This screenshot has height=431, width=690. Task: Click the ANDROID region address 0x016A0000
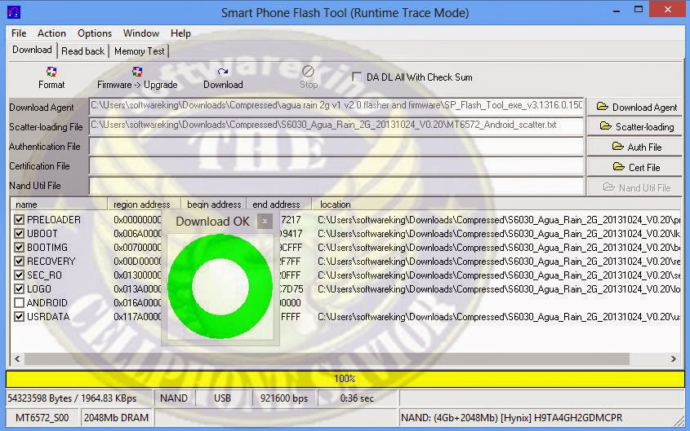tap(137, 303)
